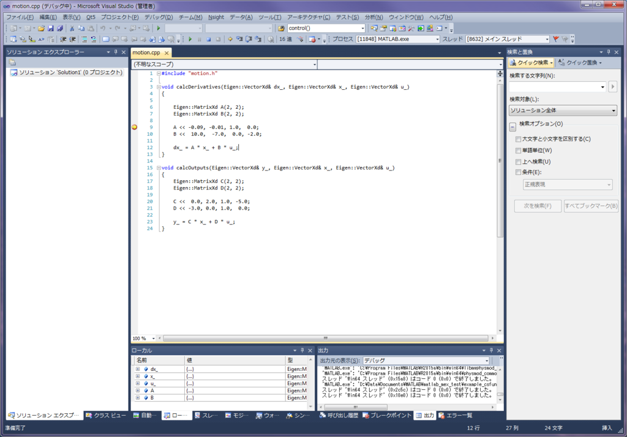Start debugging with the upper green play icon

159,28
